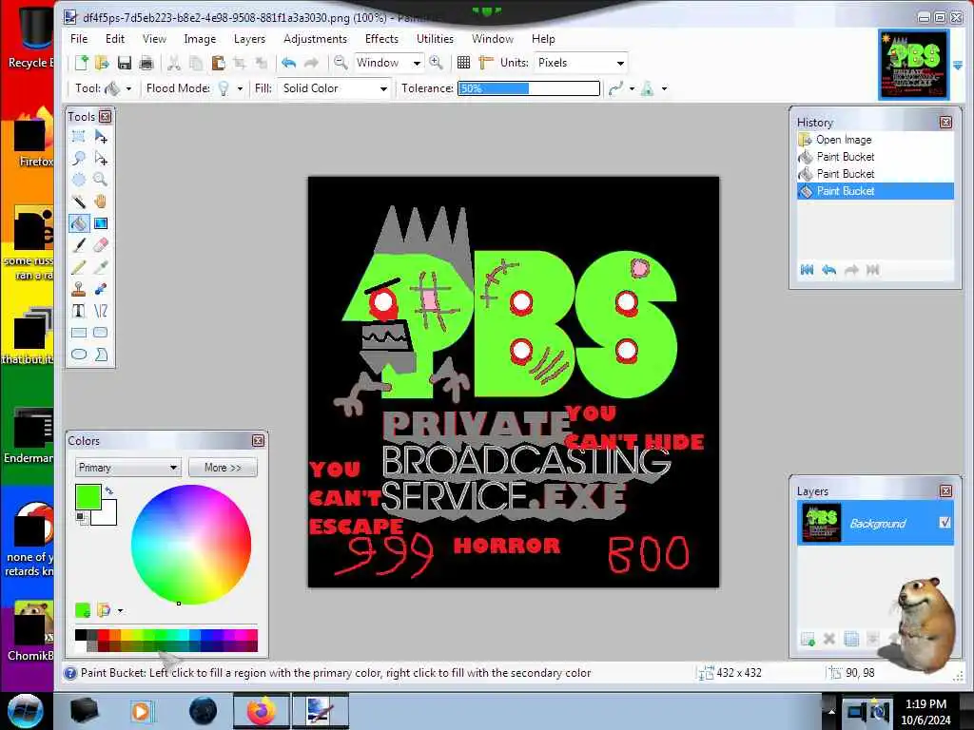The height and width of the screenshot is (730, 974).
Task: Rewind history to first step
Action: [807, 269]
